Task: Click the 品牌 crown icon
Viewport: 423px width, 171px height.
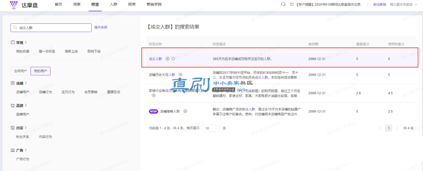Action: [x=13, y=105]
